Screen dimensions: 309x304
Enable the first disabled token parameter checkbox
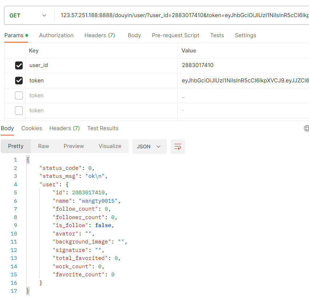tap(19, 96)
